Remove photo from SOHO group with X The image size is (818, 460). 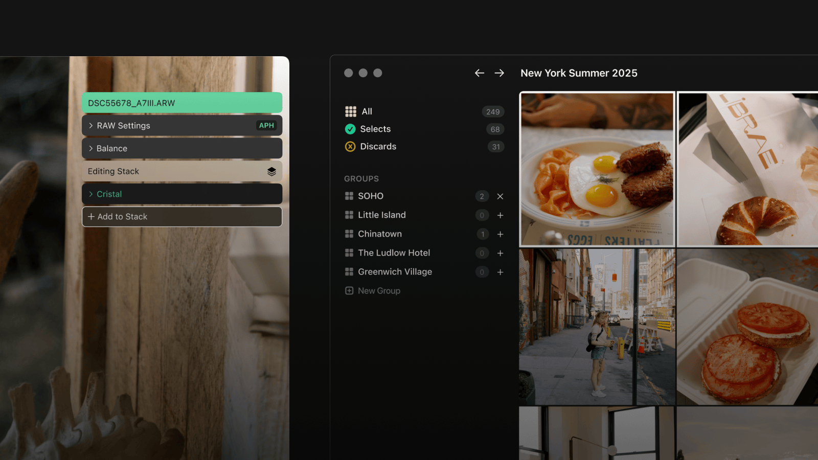[500, 196]
